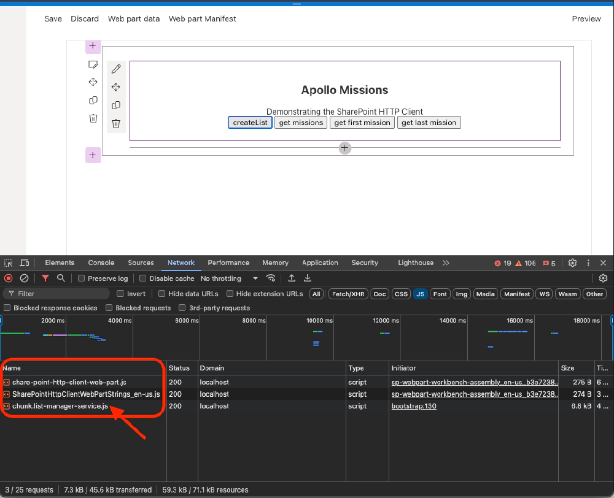Open the Memory tab
Image resolution: width=614 pixels, height=498 pixels.
[275, 263]
